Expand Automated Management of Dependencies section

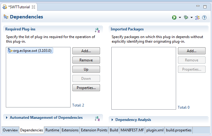[x=7, y=118]
